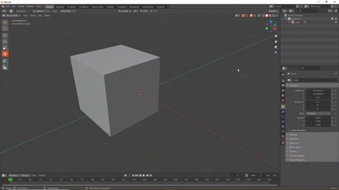
Task: Open the viewport Options dropdown
Action: point(273,11)
